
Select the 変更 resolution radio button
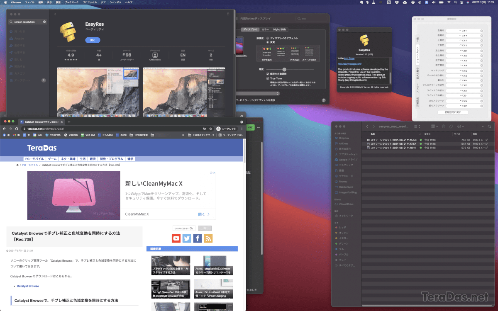point(268,42)
